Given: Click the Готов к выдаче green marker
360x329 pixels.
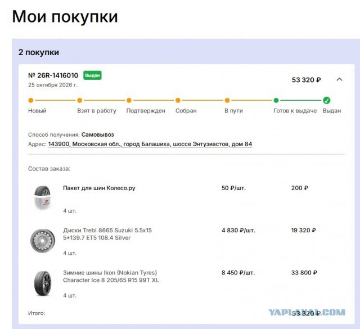Looking at the screenshot, I should (276, 100).
